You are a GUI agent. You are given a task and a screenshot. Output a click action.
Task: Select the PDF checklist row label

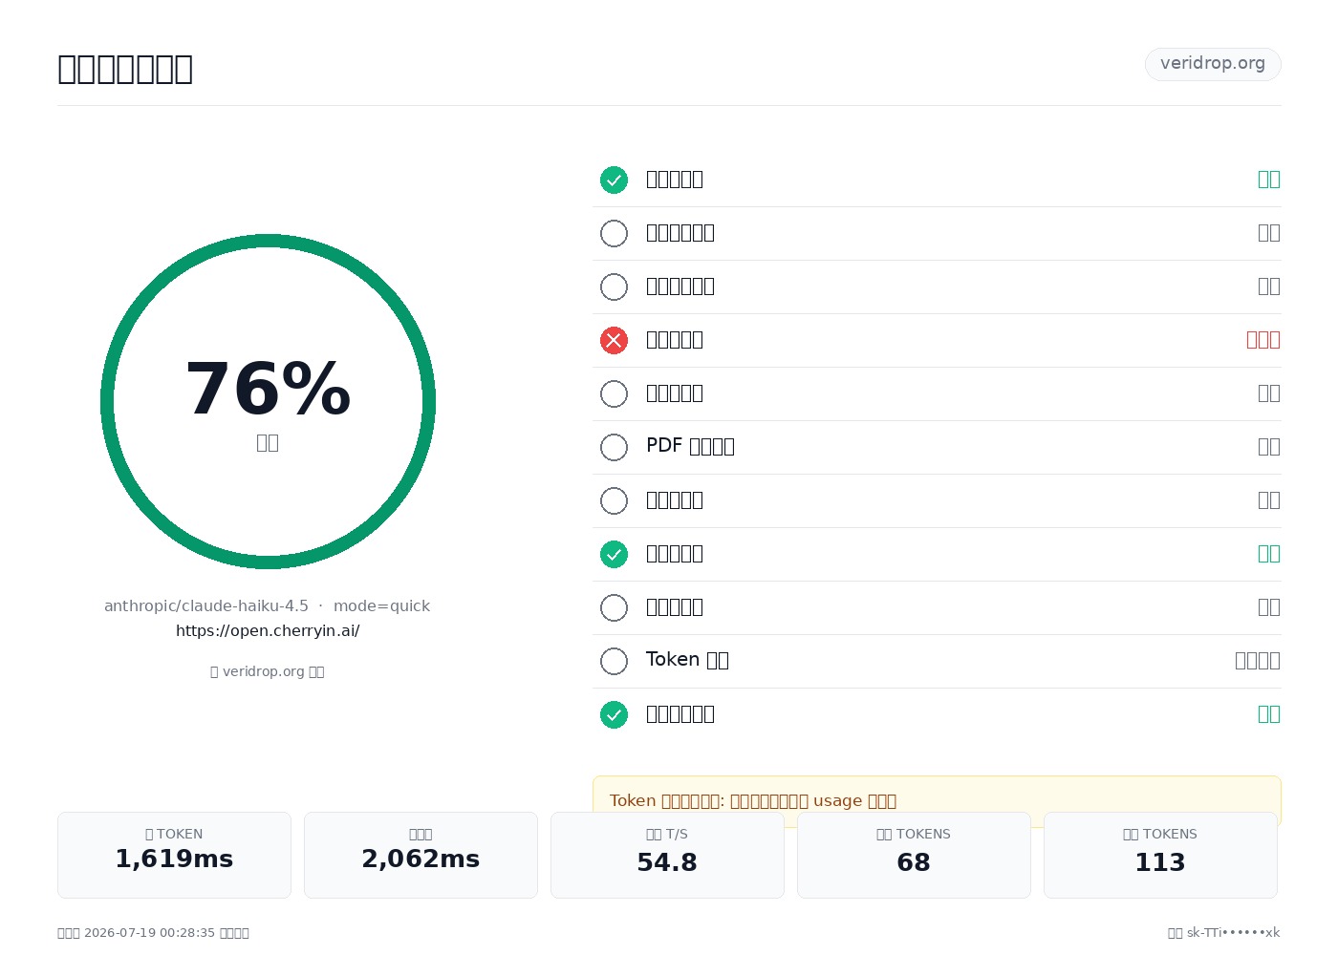click(690, 446)
